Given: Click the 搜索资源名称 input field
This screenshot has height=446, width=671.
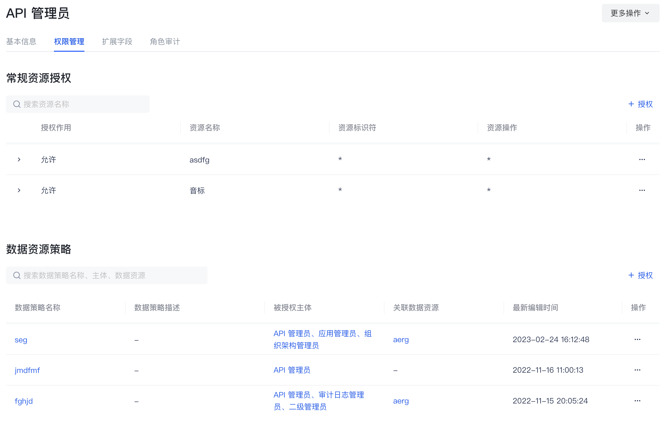Looking at the screenshot, I should [x=71, y=104].
